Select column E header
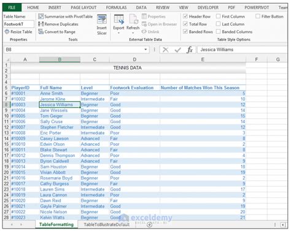The width and height of the screenshot is (291, 231). [x=203, y=59]
